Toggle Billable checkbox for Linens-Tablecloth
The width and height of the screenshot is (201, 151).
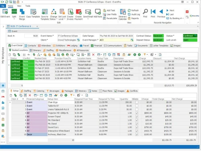137,110
